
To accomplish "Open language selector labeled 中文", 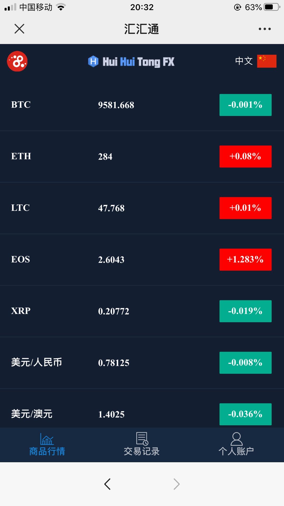I will pyautogui.click(x=244, y=61).
